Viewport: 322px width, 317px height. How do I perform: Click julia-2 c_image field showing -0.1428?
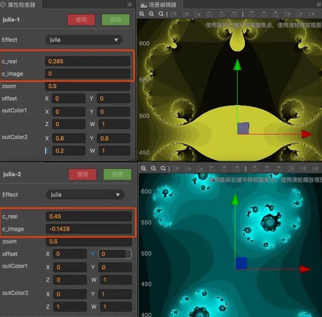pyautogui.click(x=89, y=229)
